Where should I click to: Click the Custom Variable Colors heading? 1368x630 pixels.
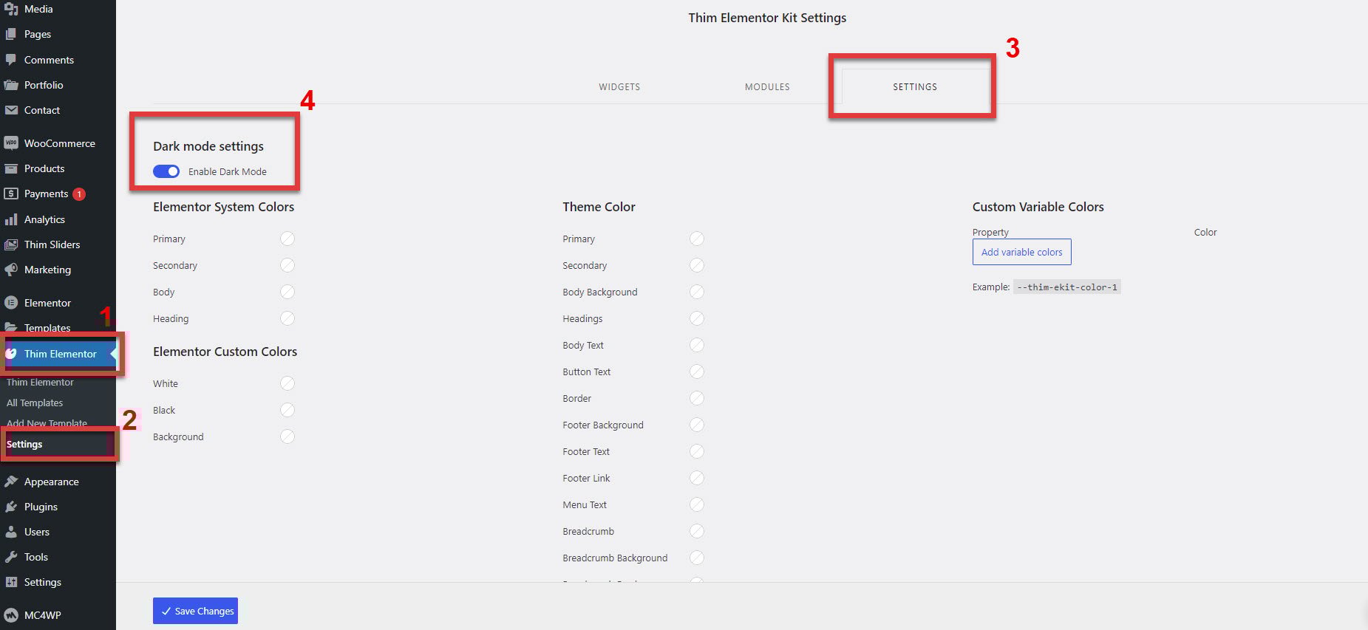[1038, 207]
